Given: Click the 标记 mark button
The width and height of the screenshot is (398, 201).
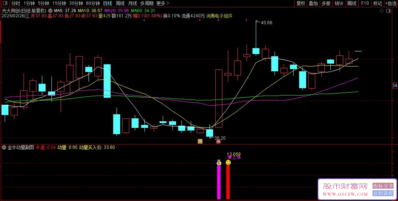Looking at the screenshot, I should point(377,3).
